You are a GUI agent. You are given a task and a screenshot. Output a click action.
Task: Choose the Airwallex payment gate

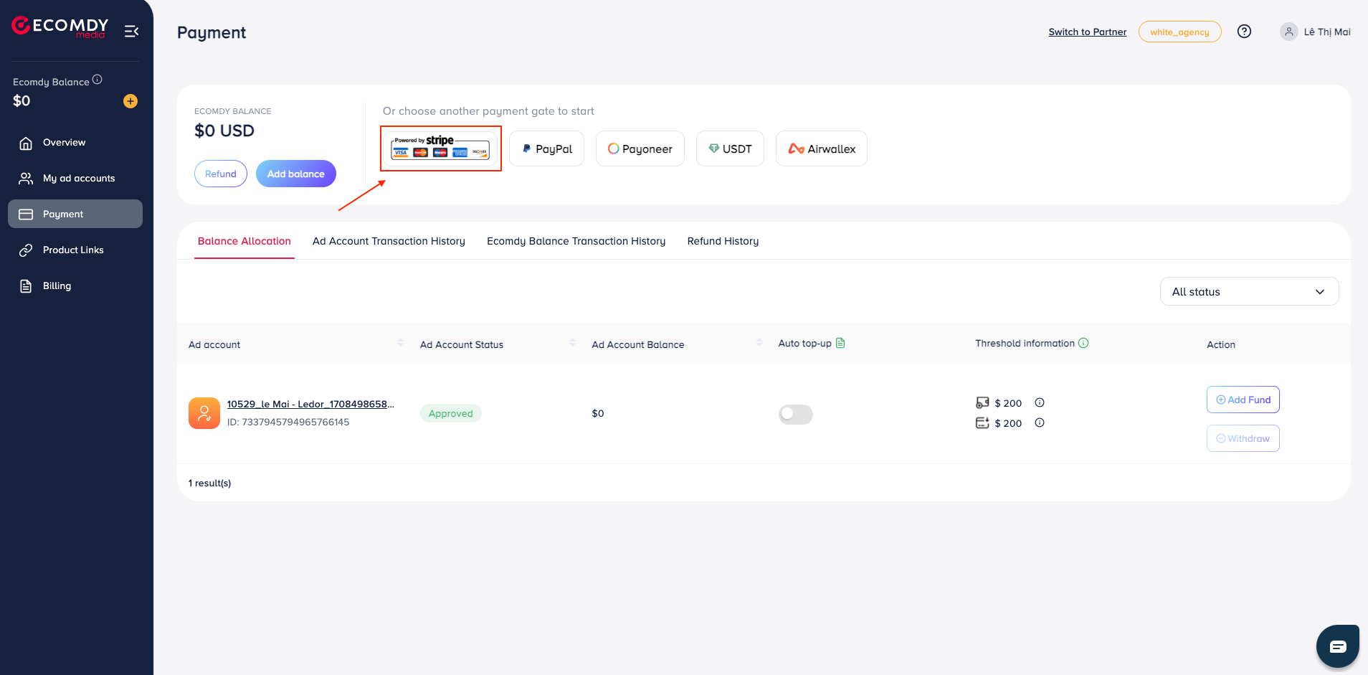(x=822, y=148)
